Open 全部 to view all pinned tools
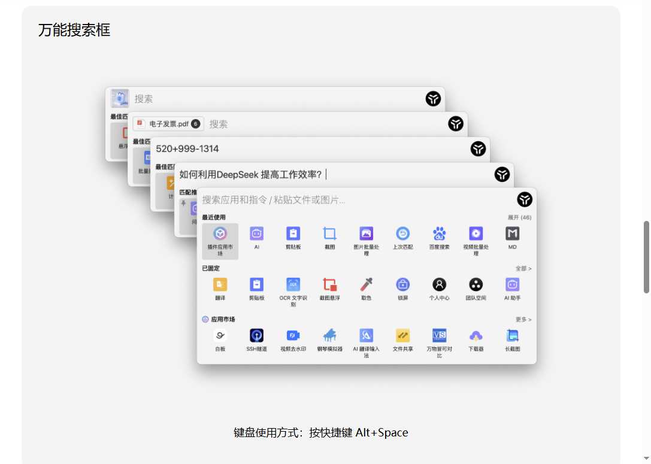 tap(520, 268)
